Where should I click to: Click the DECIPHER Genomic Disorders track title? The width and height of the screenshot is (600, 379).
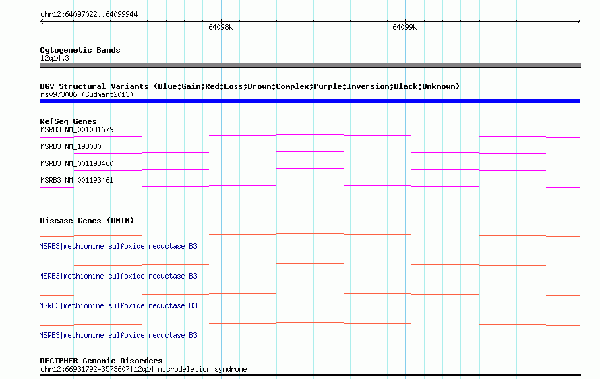pos(101,361)
